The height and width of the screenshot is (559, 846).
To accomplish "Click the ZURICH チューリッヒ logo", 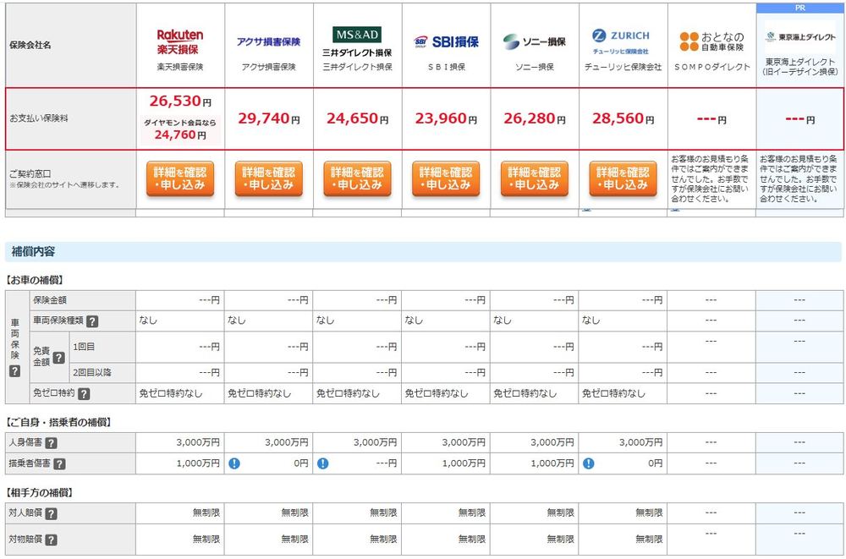I will pyautogui.click(x=621, y=41).
